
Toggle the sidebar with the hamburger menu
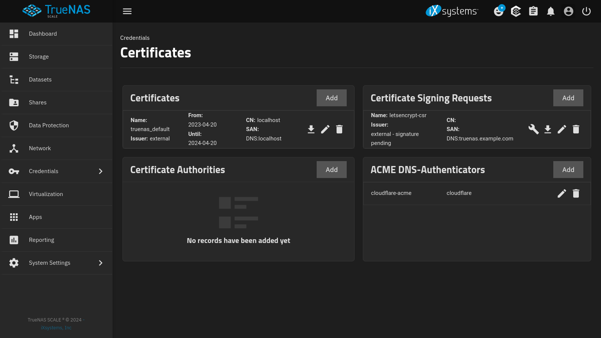pyautogui.click(x=127, y=11)
